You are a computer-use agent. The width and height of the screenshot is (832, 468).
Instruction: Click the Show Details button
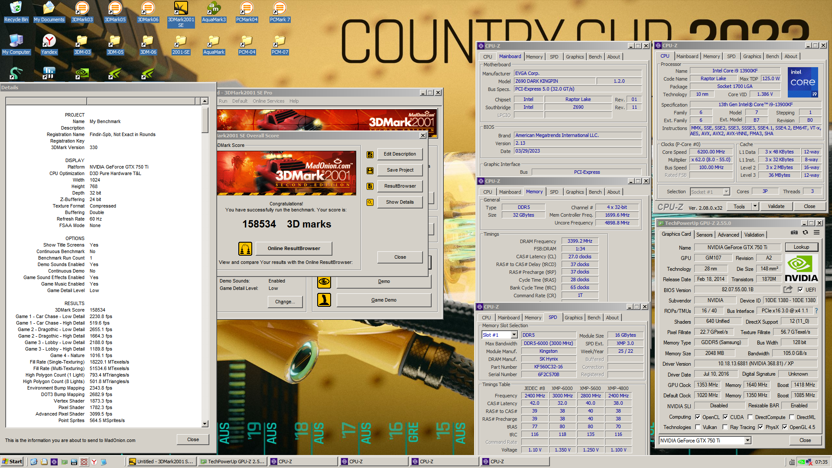click(x=400, y=202)
